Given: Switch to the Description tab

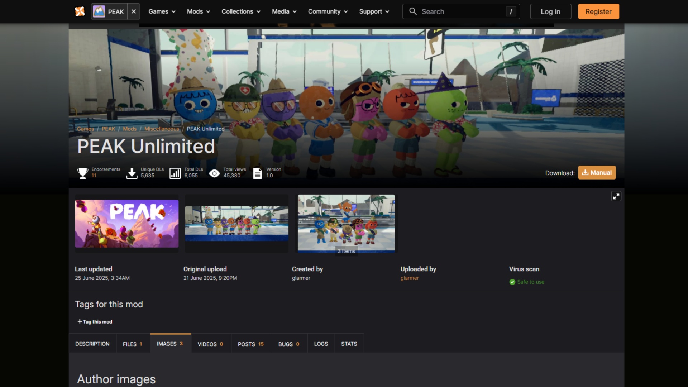Looking at the screenshot, I should [92, 344].
